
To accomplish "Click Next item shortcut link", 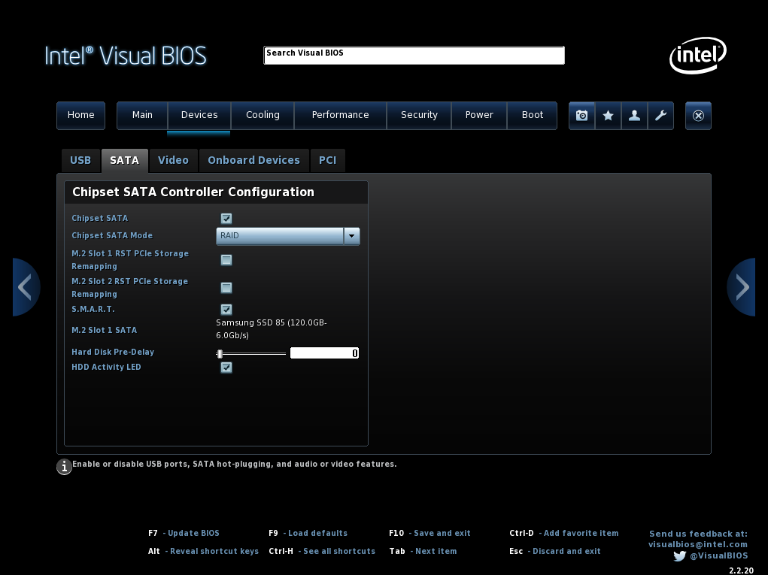I will [436, 551].
